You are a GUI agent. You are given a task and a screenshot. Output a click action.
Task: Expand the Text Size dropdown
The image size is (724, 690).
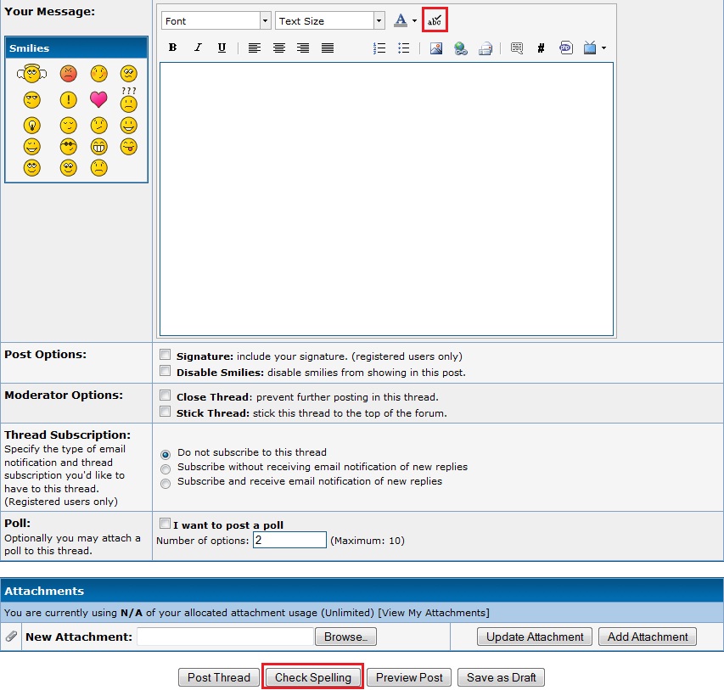(x=379, y=20)
